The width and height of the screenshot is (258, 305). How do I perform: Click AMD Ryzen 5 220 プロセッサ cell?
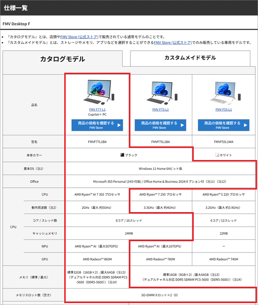(x=224, y=194)
